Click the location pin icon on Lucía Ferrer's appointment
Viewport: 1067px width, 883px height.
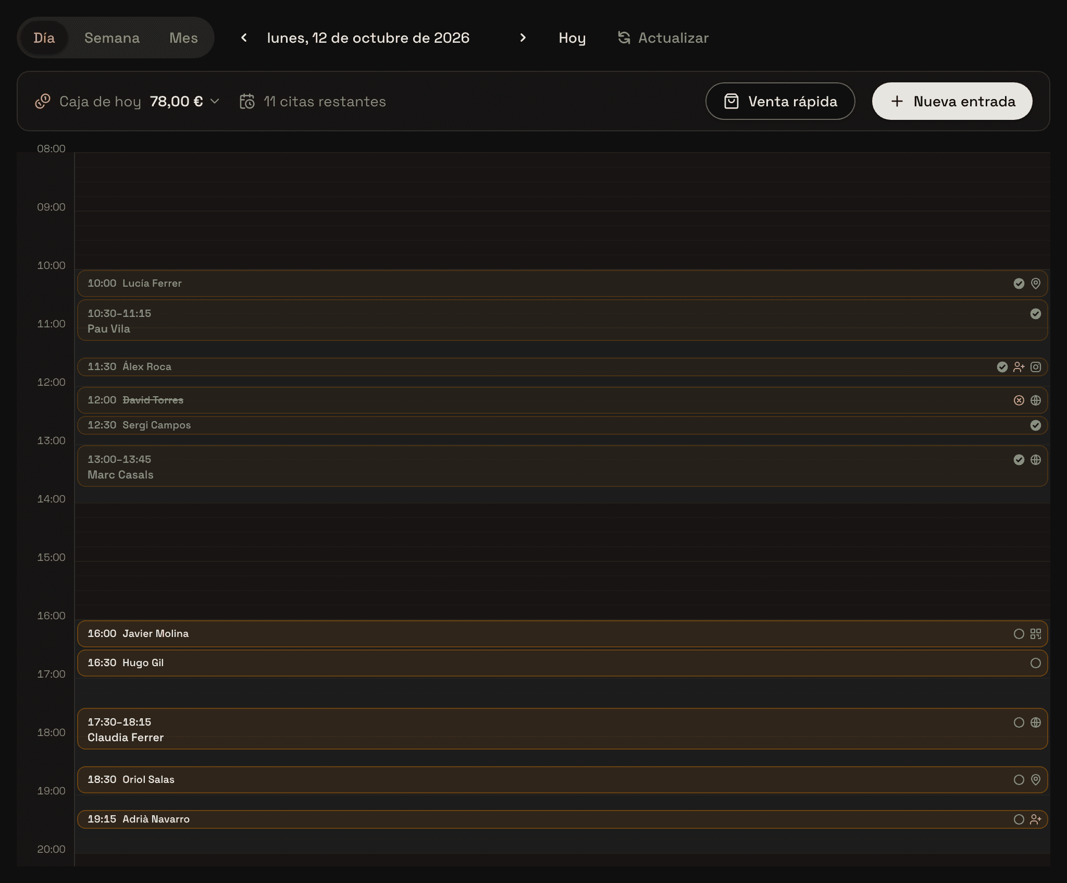[x=1036, y=284]
